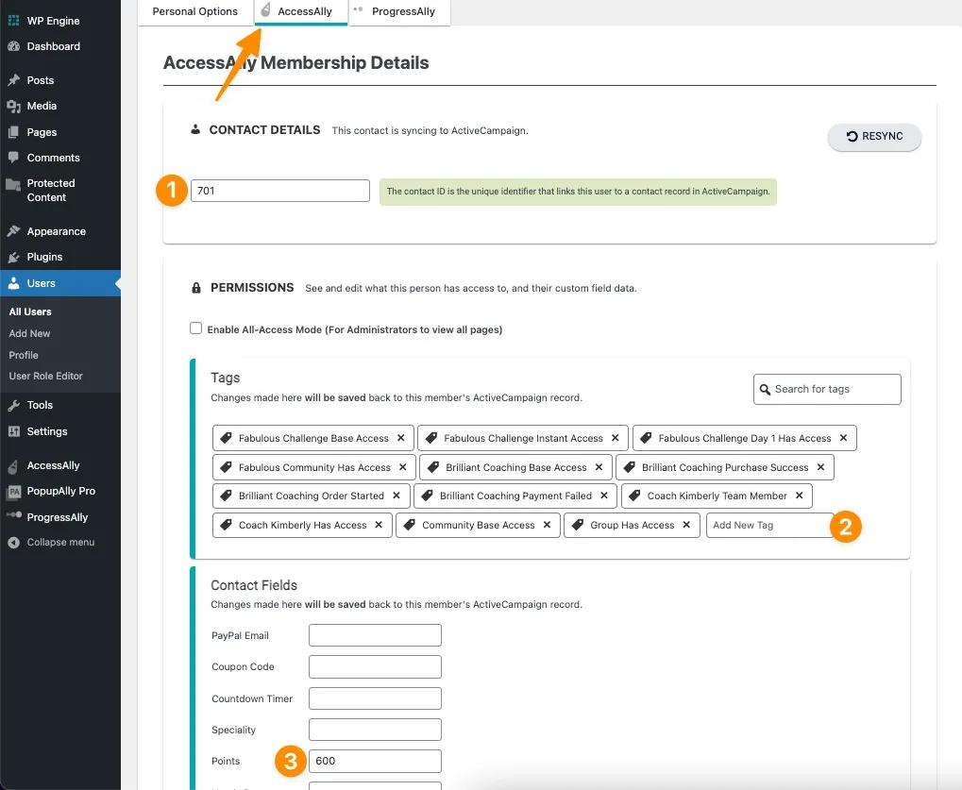The image size is (962, 790).
Task: Click the Media library sidebar icon
Action: (x=13, y=106)
